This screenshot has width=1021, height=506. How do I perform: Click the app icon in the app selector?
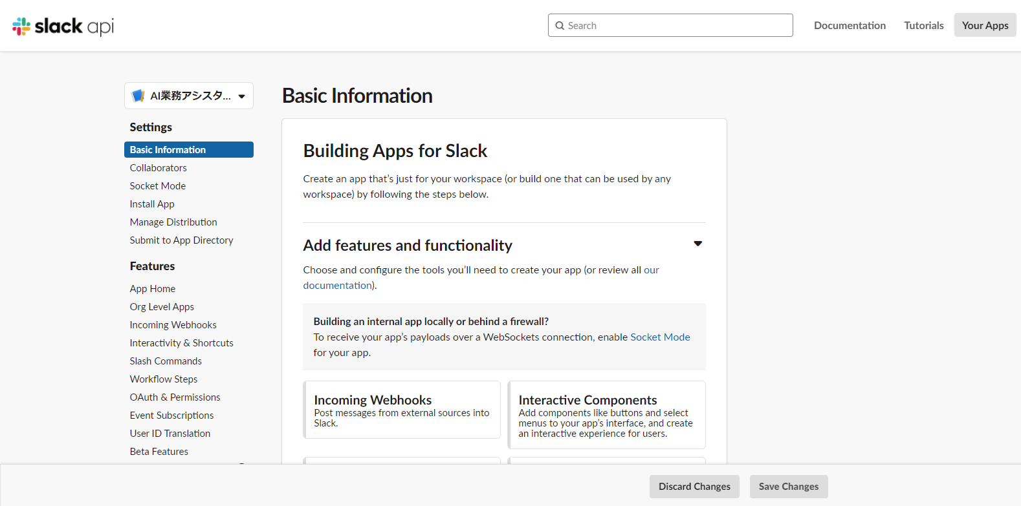(x=138, y=96)
